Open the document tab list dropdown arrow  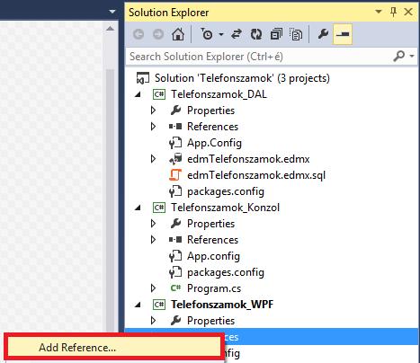(x=112, y=12)
